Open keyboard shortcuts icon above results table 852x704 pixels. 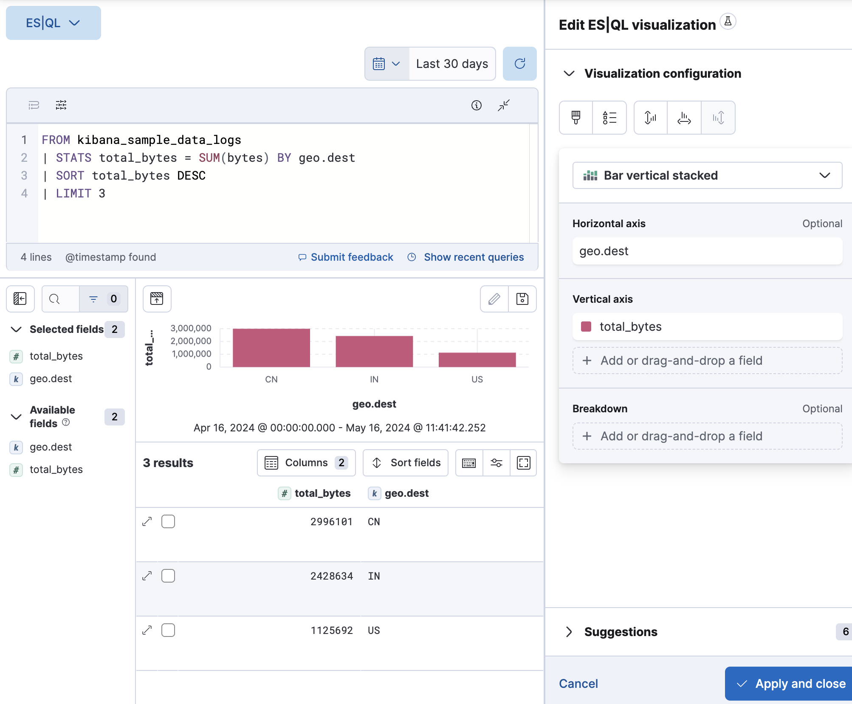pos(469,463)
